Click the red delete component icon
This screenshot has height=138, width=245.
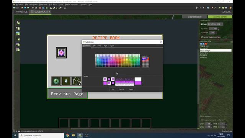click(206, 44)
